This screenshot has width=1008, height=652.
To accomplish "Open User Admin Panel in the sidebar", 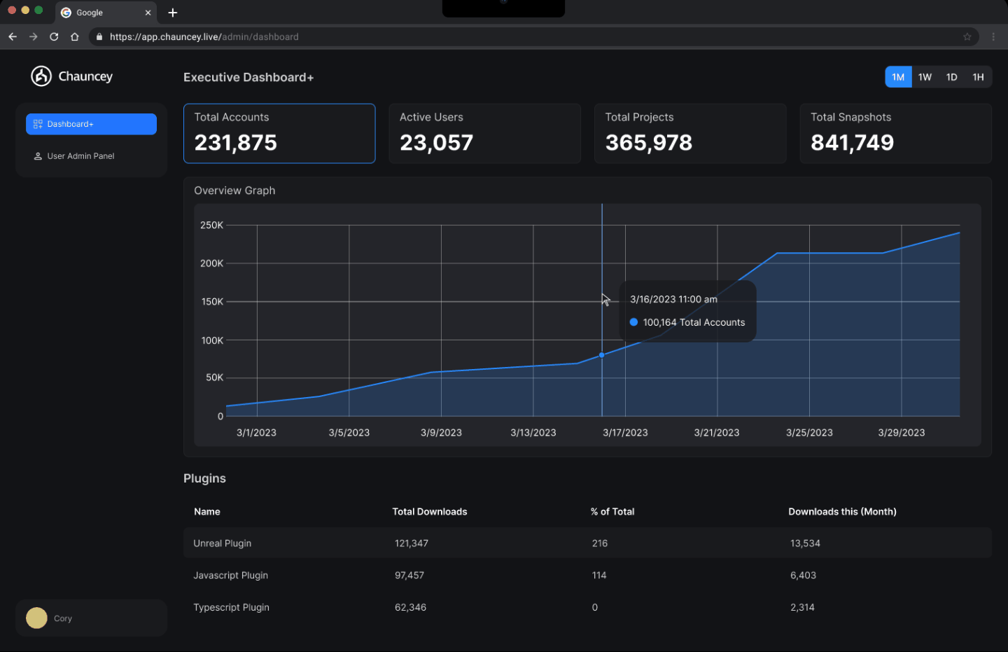I will point(91,156).
